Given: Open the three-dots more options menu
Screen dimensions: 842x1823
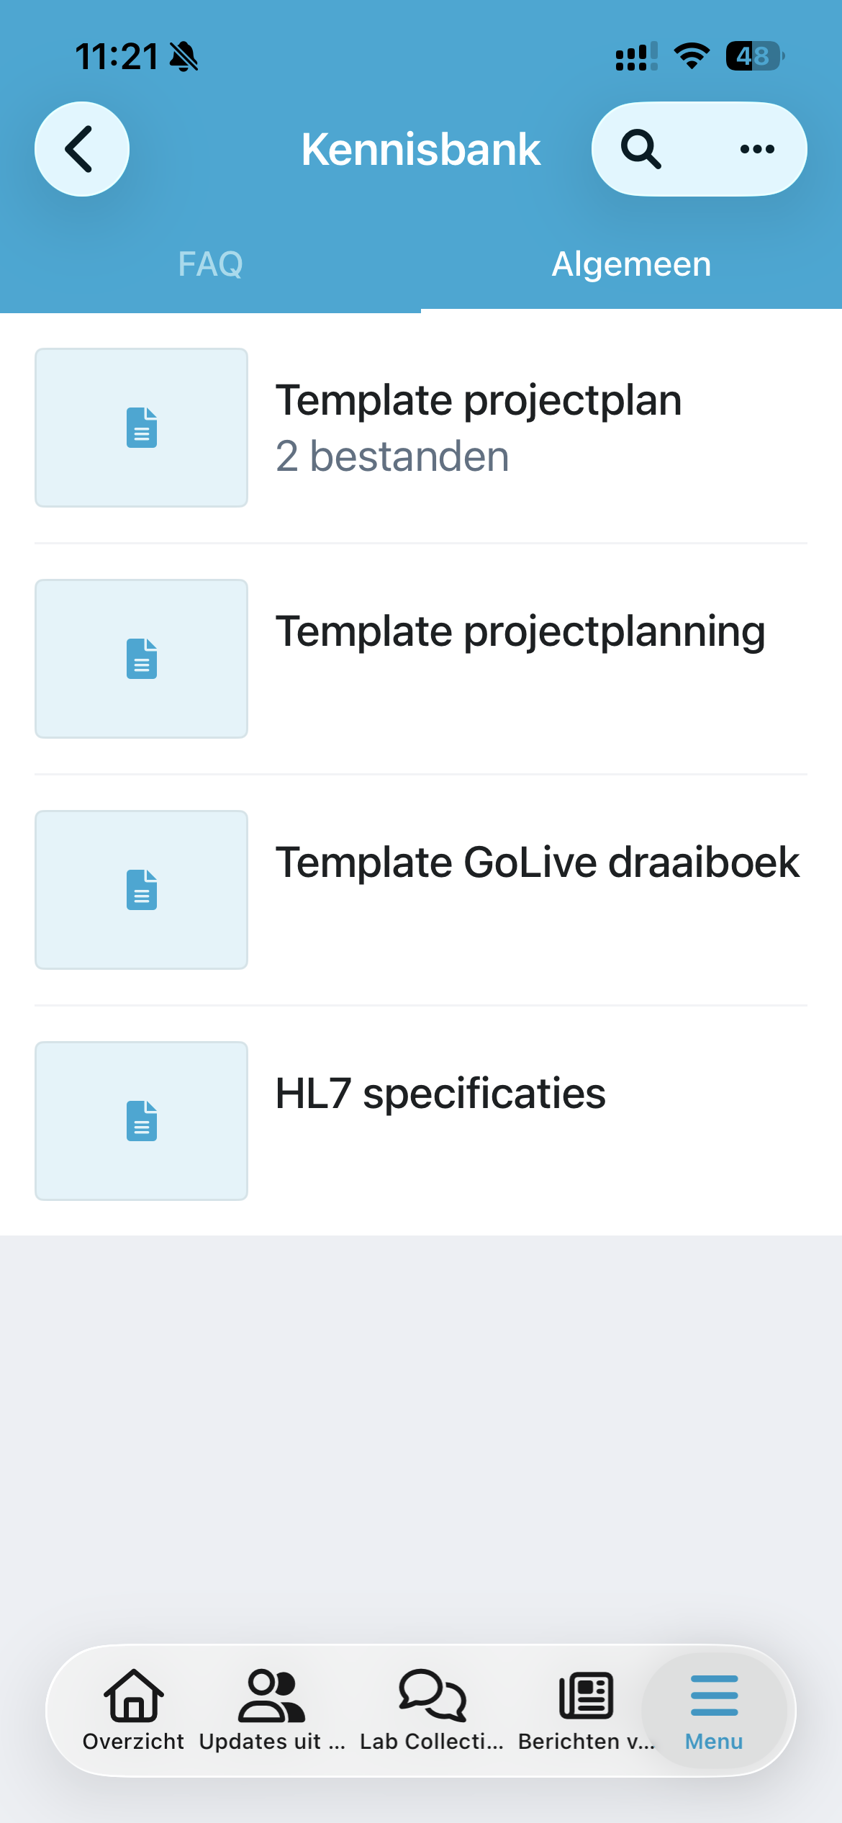Looking at the screenshot, I should (757, 149).
